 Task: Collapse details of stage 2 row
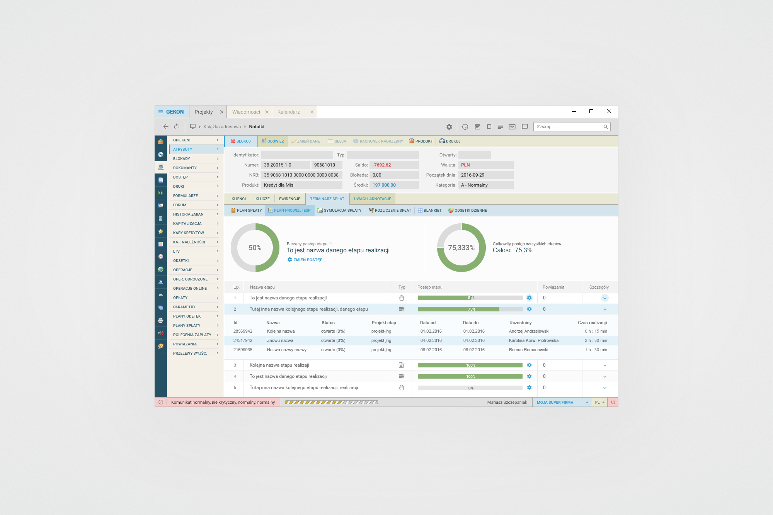click(604, 309)
